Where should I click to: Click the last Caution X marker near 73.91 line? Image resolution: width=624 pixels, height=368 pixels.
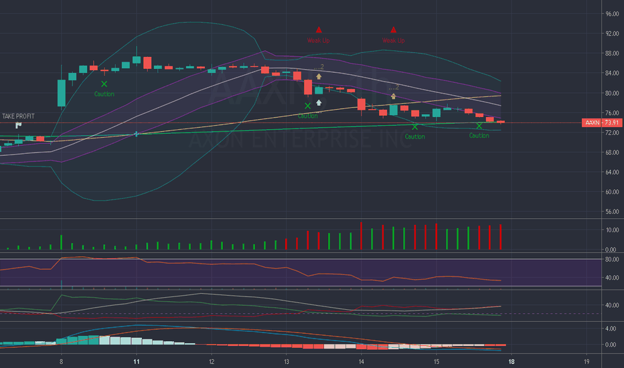(x=479, y=126)
